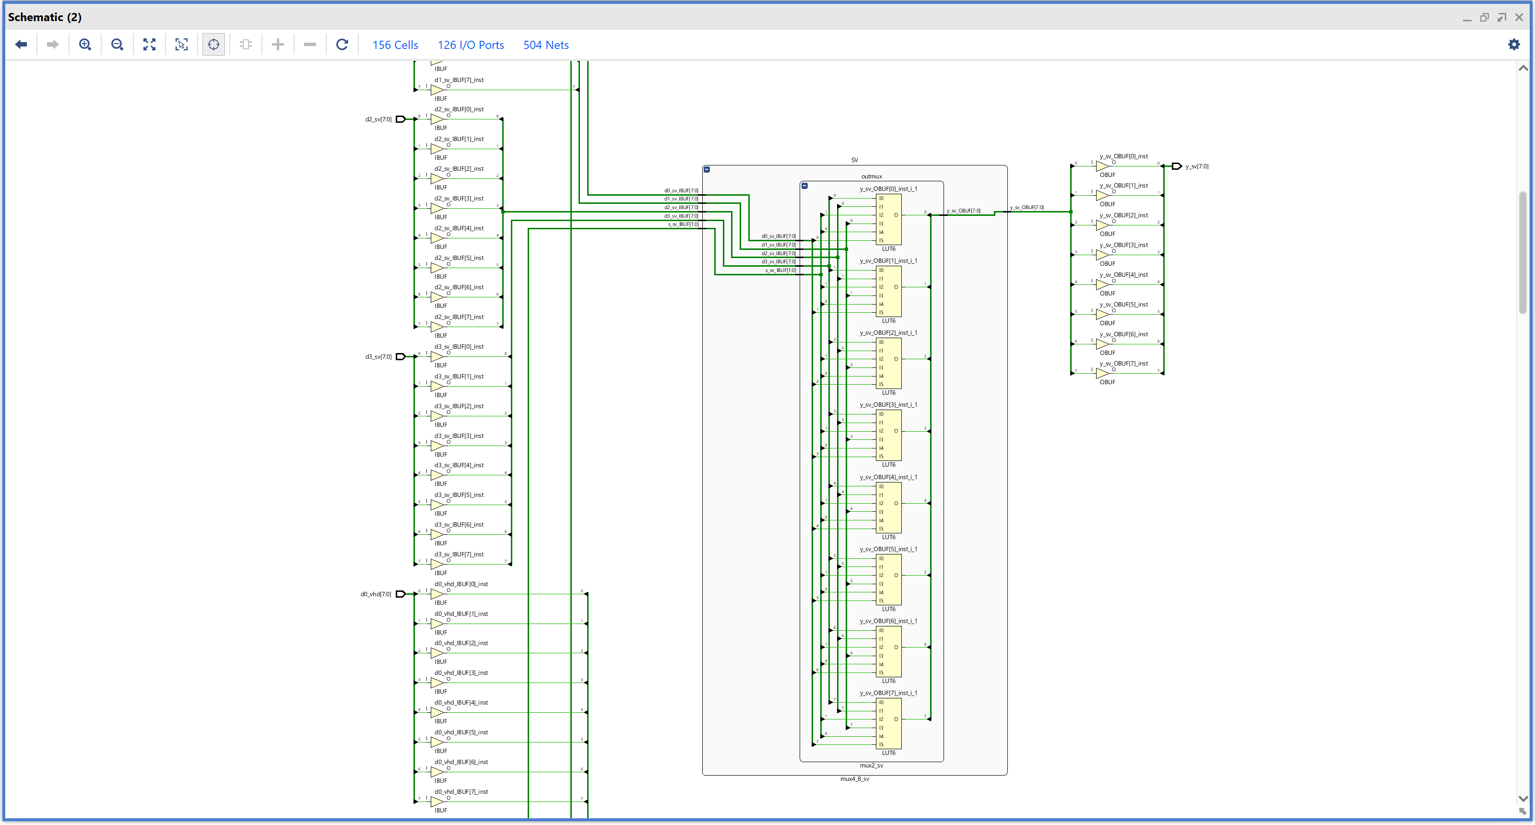1535x825 pixels.
Task: Open the 126 I/O Ports link
Action: click(471, 45)
